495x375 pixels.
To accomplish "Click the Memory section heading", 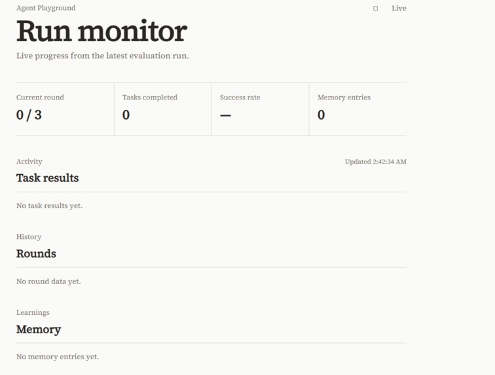I will point(39,330).
